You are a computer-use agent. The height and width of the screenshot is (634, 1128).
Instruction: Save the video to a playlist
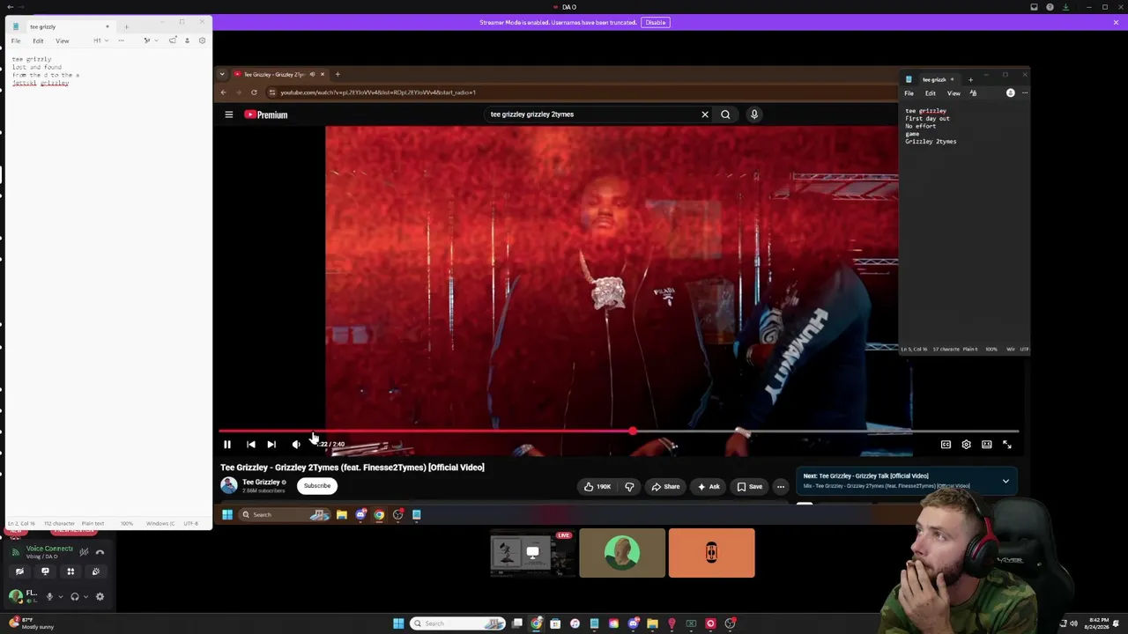[x=750, y=486]
